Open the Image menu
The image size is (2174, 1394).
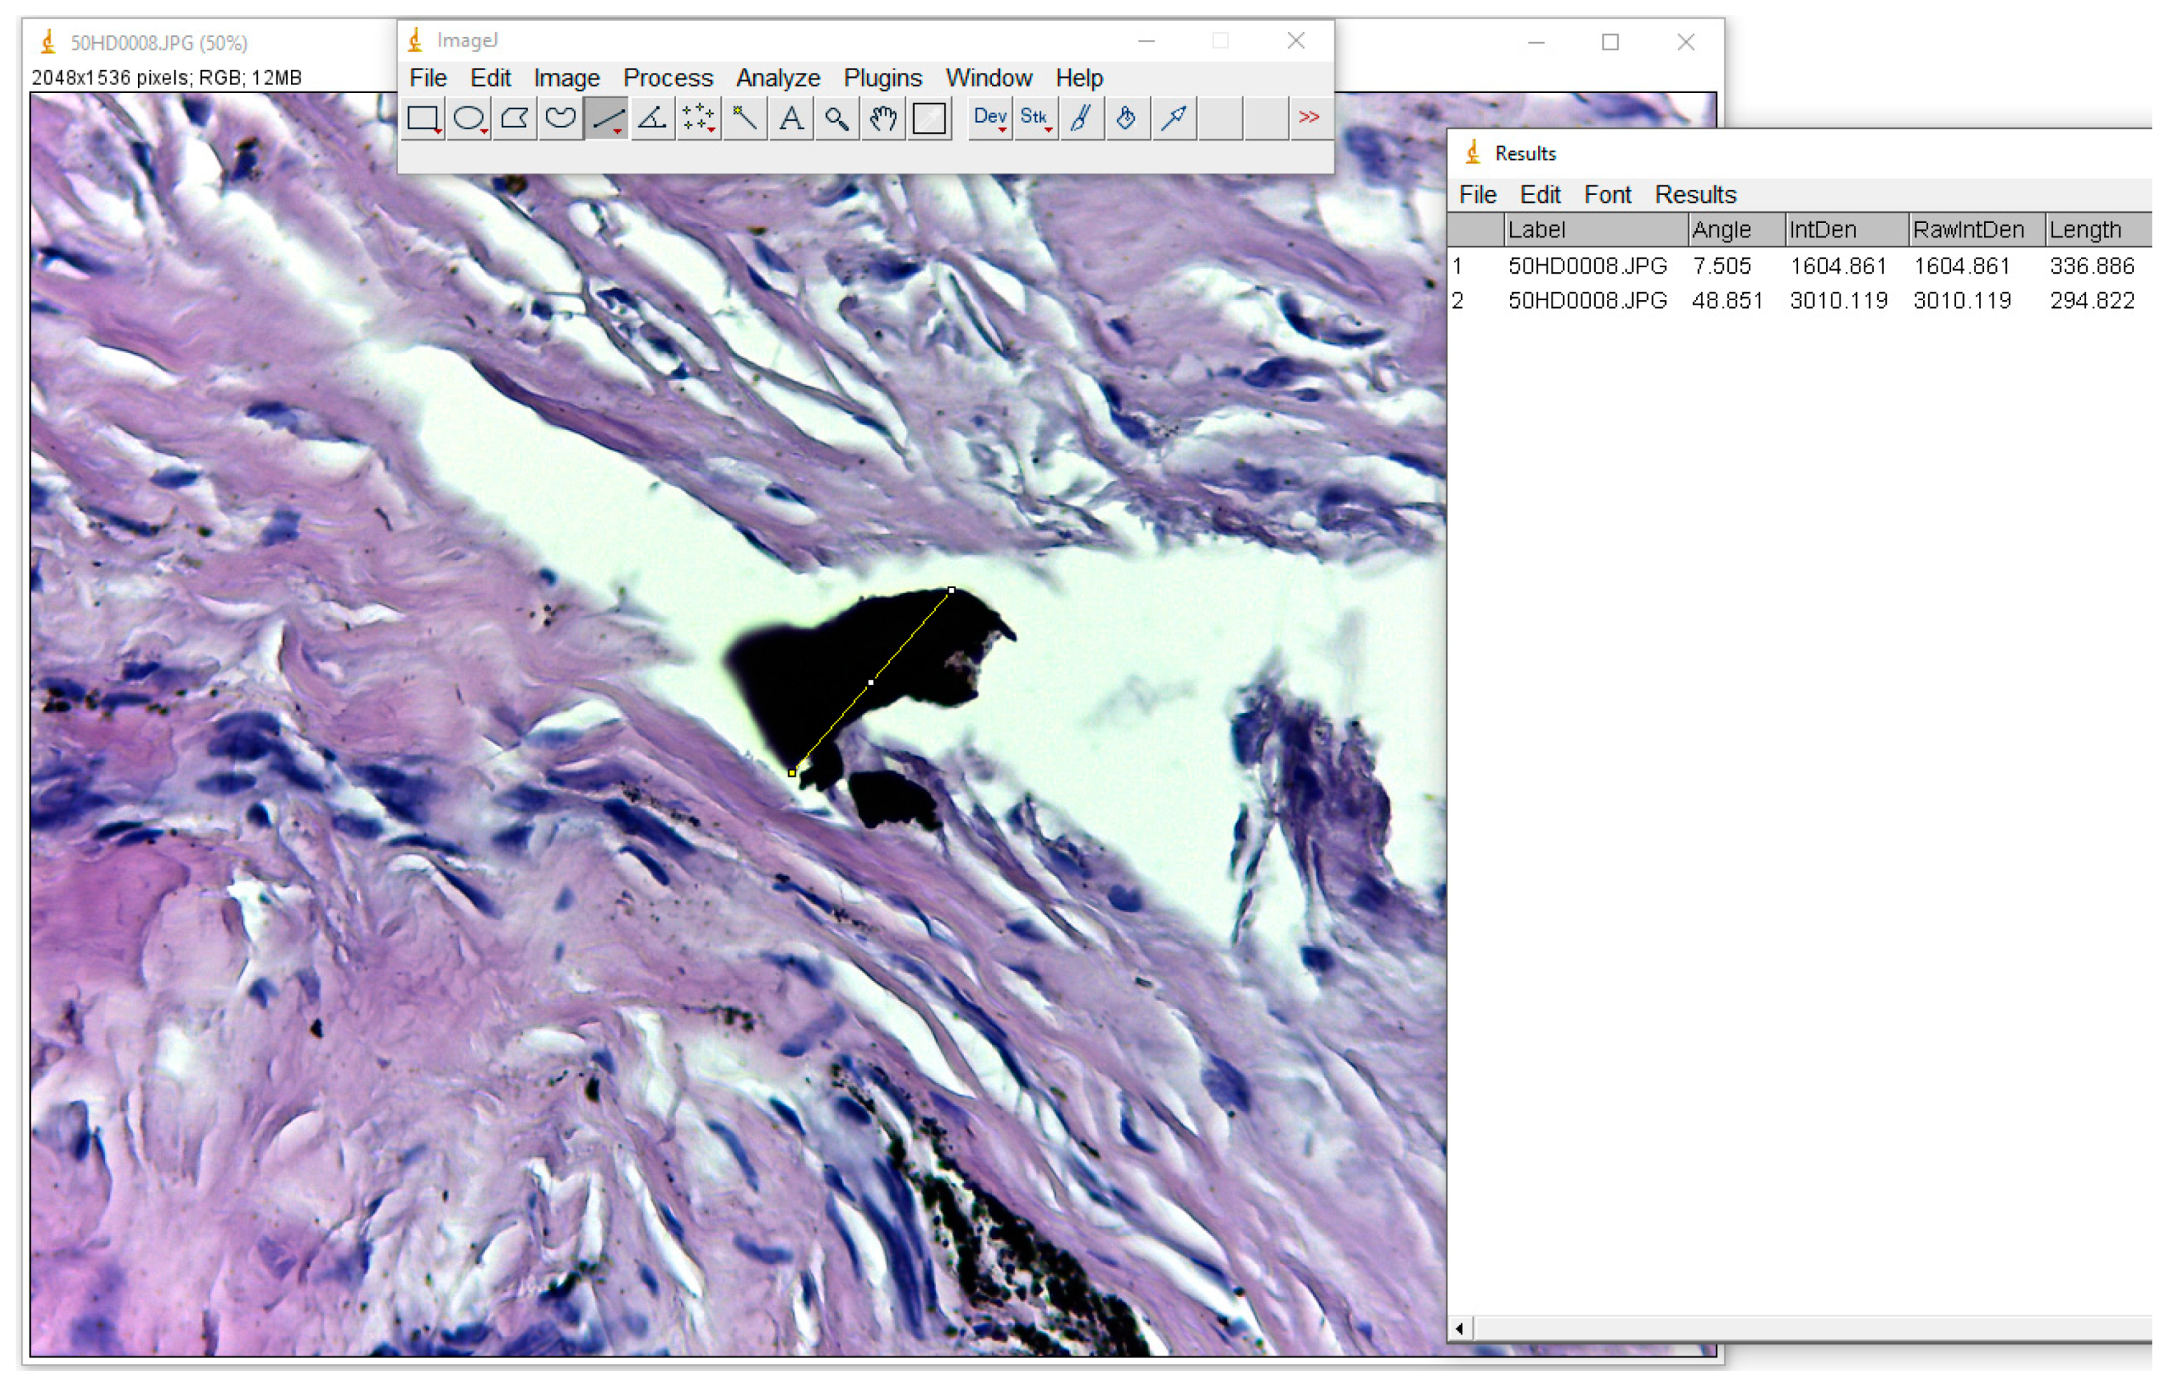[567, 78]
